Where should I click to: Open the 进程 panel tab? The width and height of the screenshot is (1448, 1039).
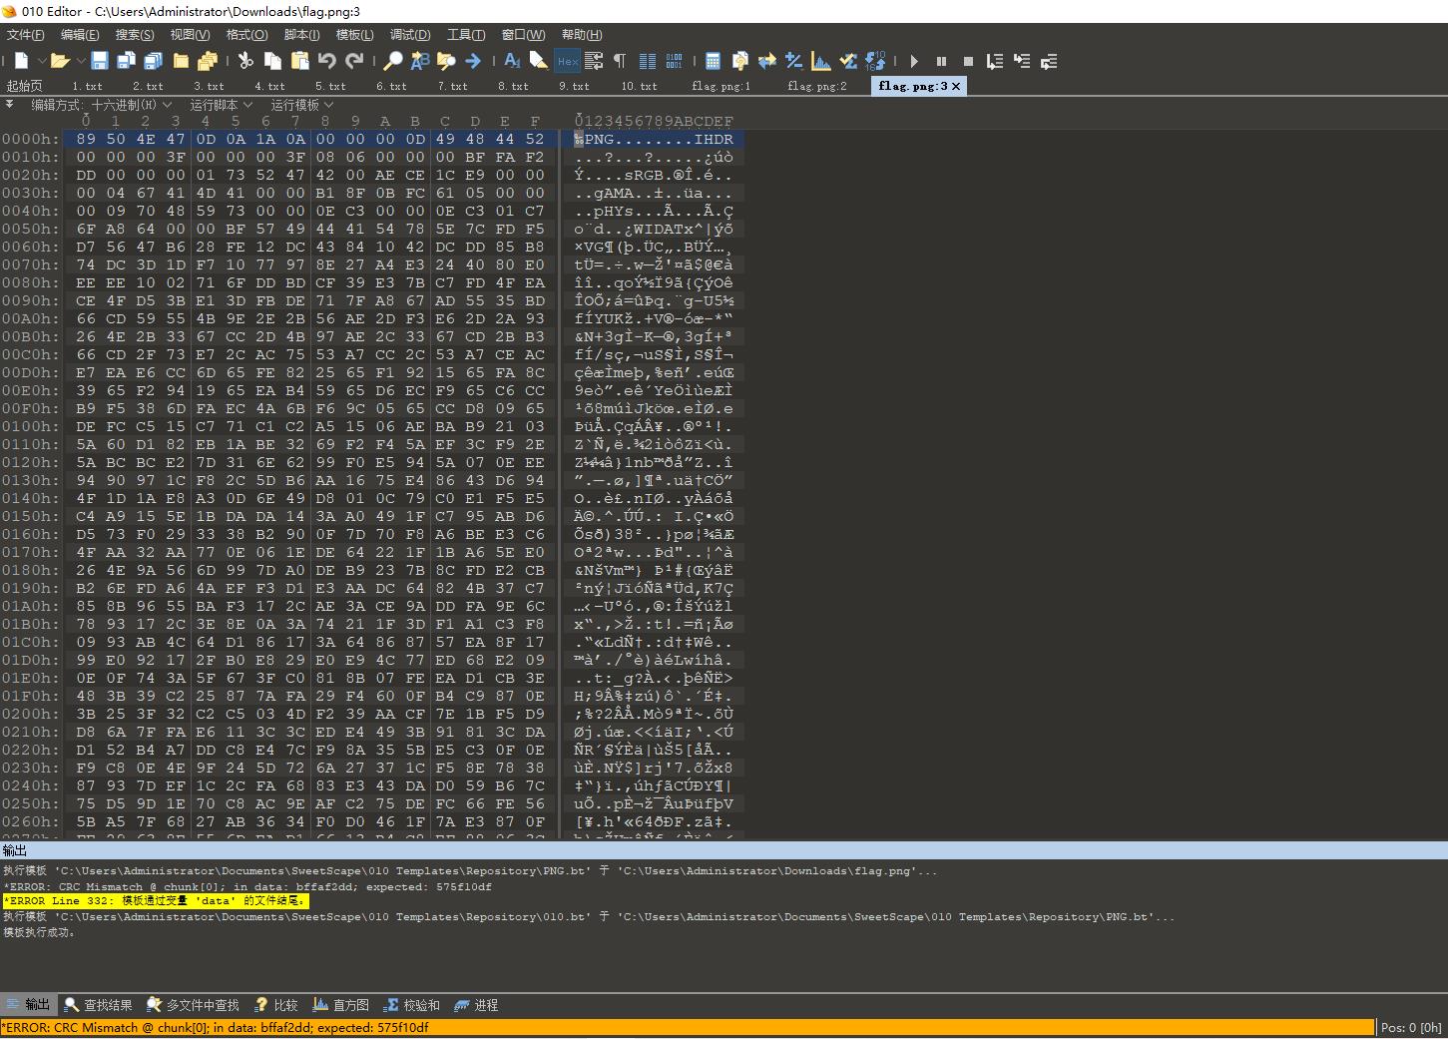pyautogui.click(x=476, y=1005)
